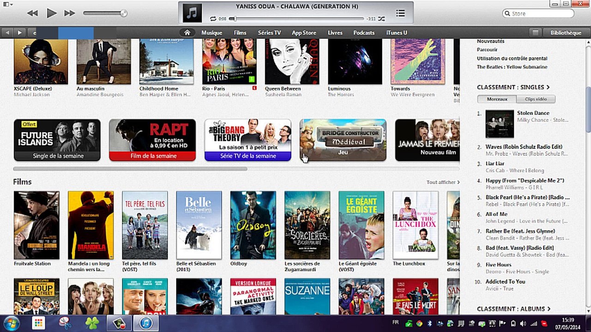Open The Beatles : Yellow Submarine link
Screen dimensions: 591x332
click(512, 67)
